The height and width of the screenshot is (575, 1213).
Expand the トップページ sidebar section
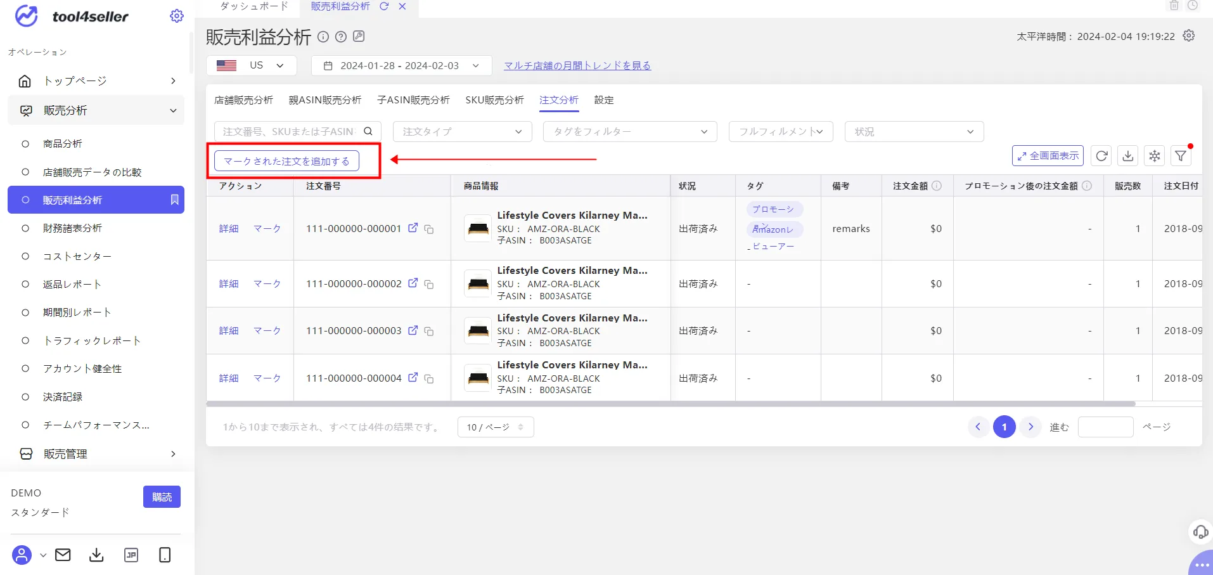click(96, 81)
